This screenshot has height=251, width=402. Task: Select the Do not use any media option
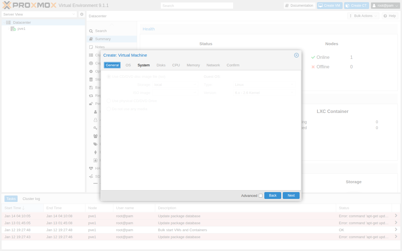pos(108,109)
